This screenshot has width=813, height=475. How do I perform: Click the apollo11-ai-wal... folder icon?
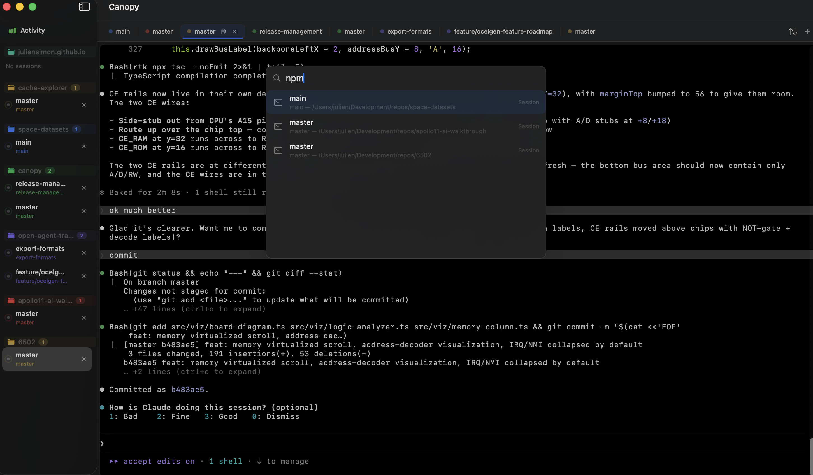(11, 301)
